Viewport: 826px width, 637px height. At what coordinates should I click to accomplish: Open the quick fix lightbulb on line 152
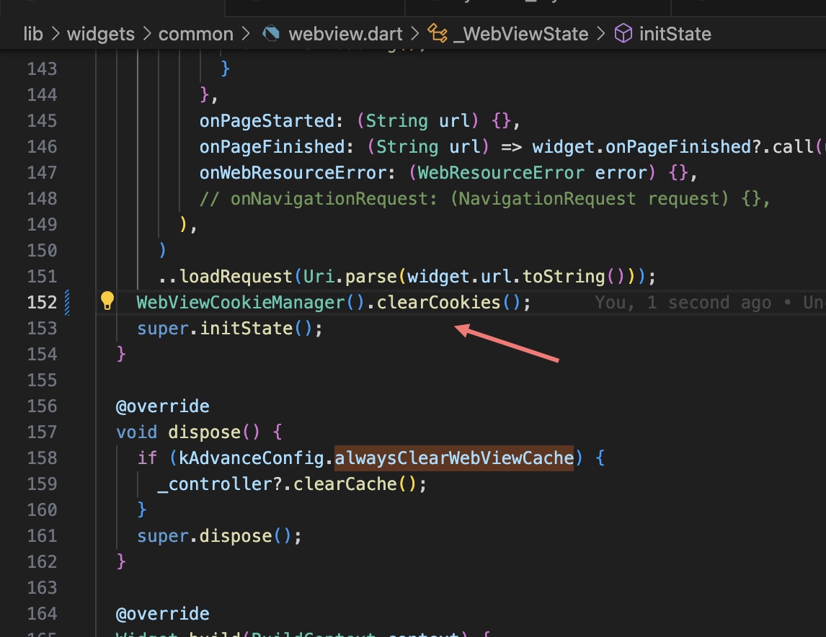coord(107,302)
